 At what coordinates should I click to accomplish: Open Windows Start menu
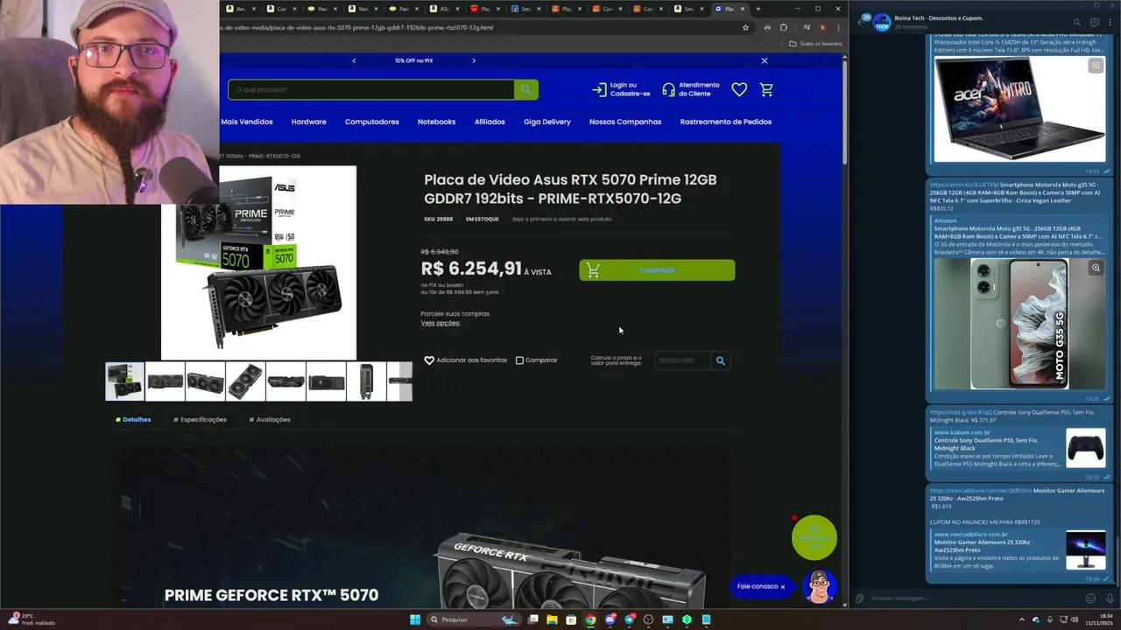415,619
